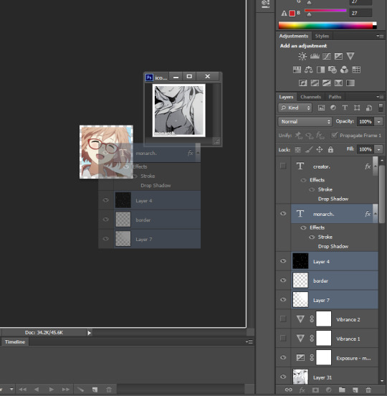Open the Timeline panel menu
This screenshot has width=387, height=396.
249,341
